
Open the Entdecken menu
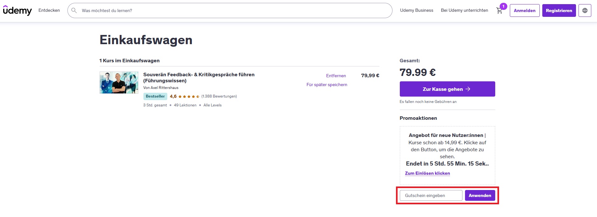point(49,10)
